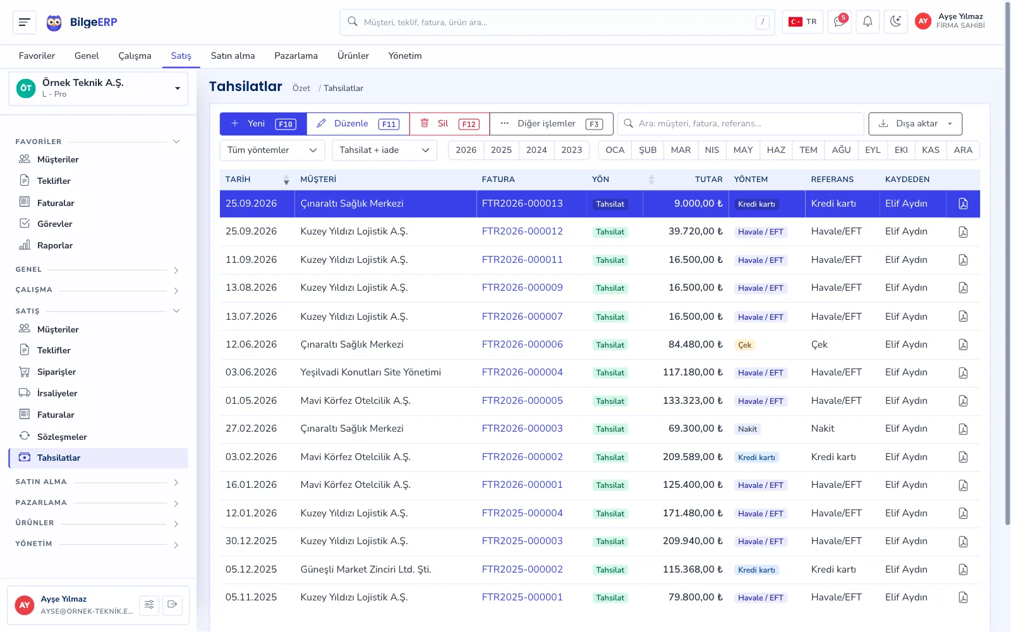Viewport: 1011px width, 632px height.
Task: Open the notifications bell
Action: (x=868, y=21)
